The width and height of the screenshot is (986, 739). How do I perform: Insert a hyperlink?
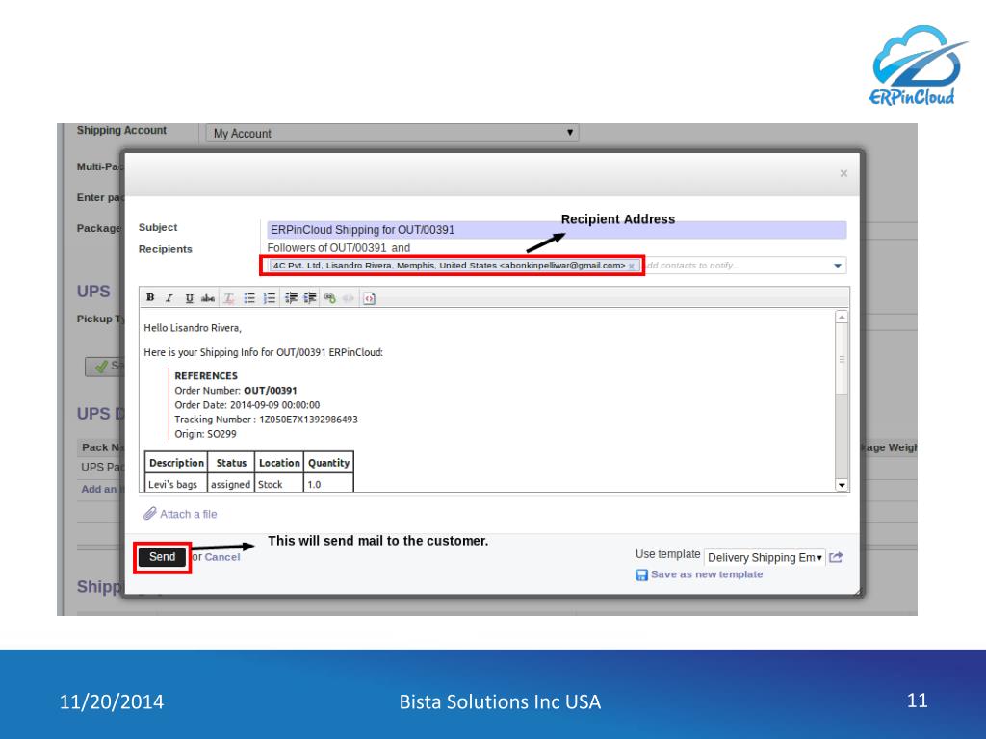(329, 298)
